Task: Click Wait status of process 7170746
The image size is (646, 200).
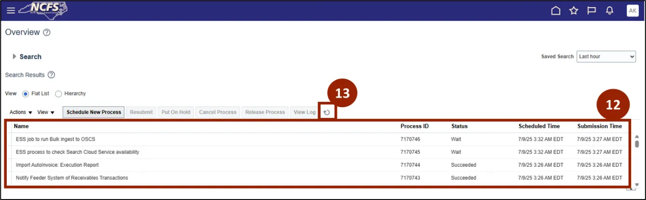Action: pyautogui.click(x=456, y=139)
